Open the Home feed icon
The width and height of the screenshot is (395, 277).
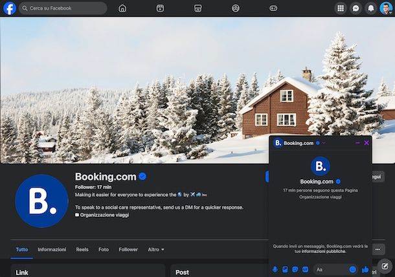122,8
